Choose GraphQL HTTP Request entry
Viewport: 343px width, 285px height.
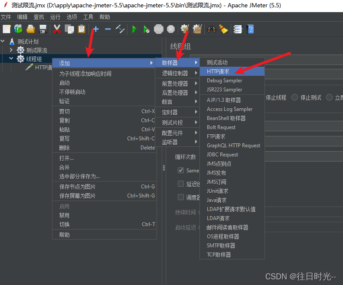click(232, 146)
